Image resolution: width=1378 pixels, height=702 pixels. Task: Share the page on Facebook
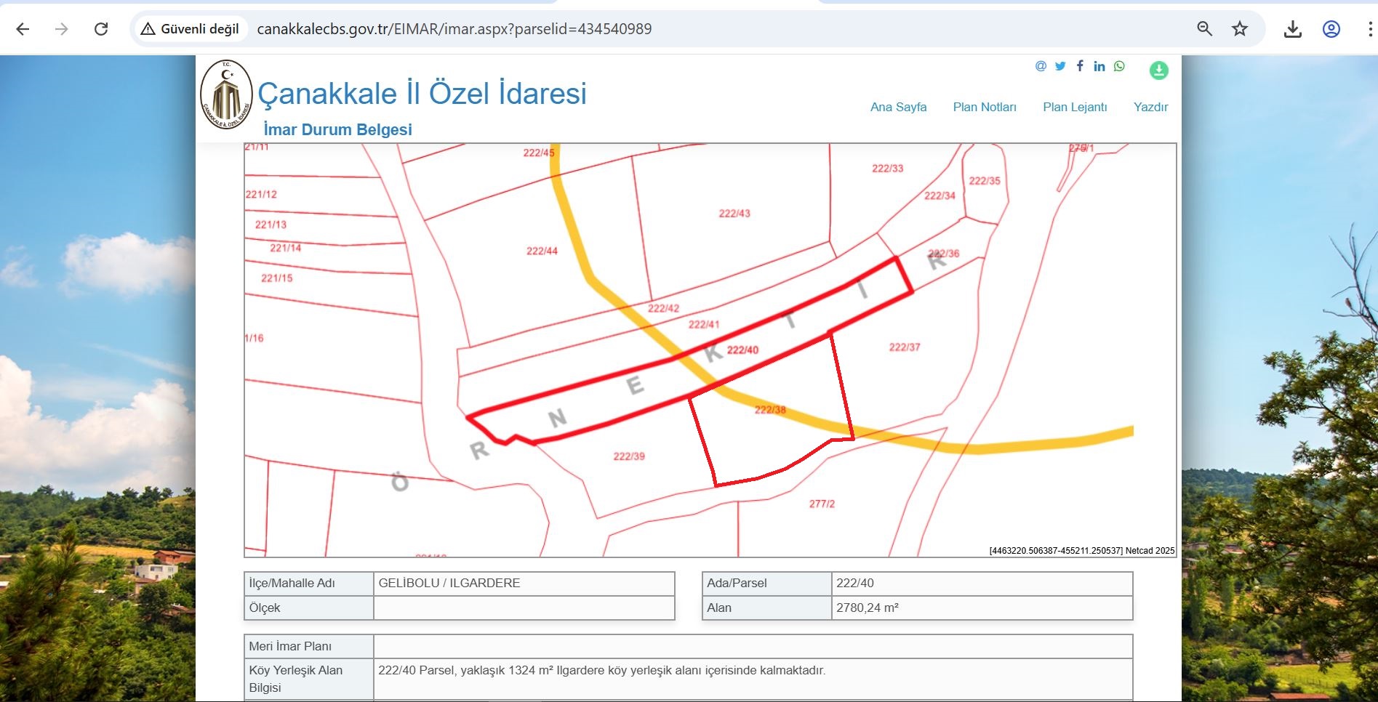1080,66
